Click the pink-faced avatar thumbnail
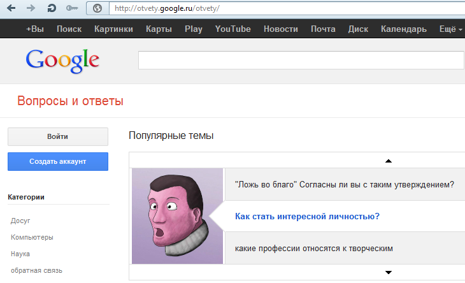The height and width of the screenshot is (283, 465). tap(177, 216)
